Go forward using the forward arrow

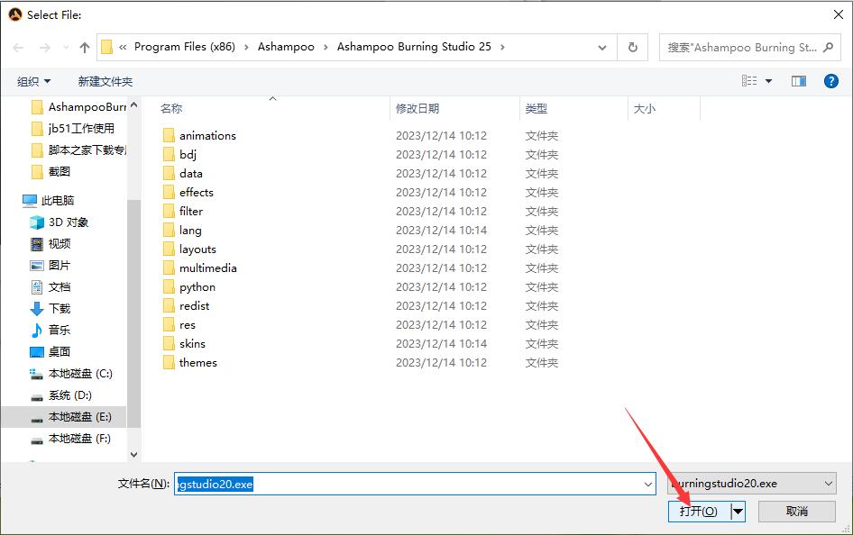pyautogui.click(x=44, y=48)
